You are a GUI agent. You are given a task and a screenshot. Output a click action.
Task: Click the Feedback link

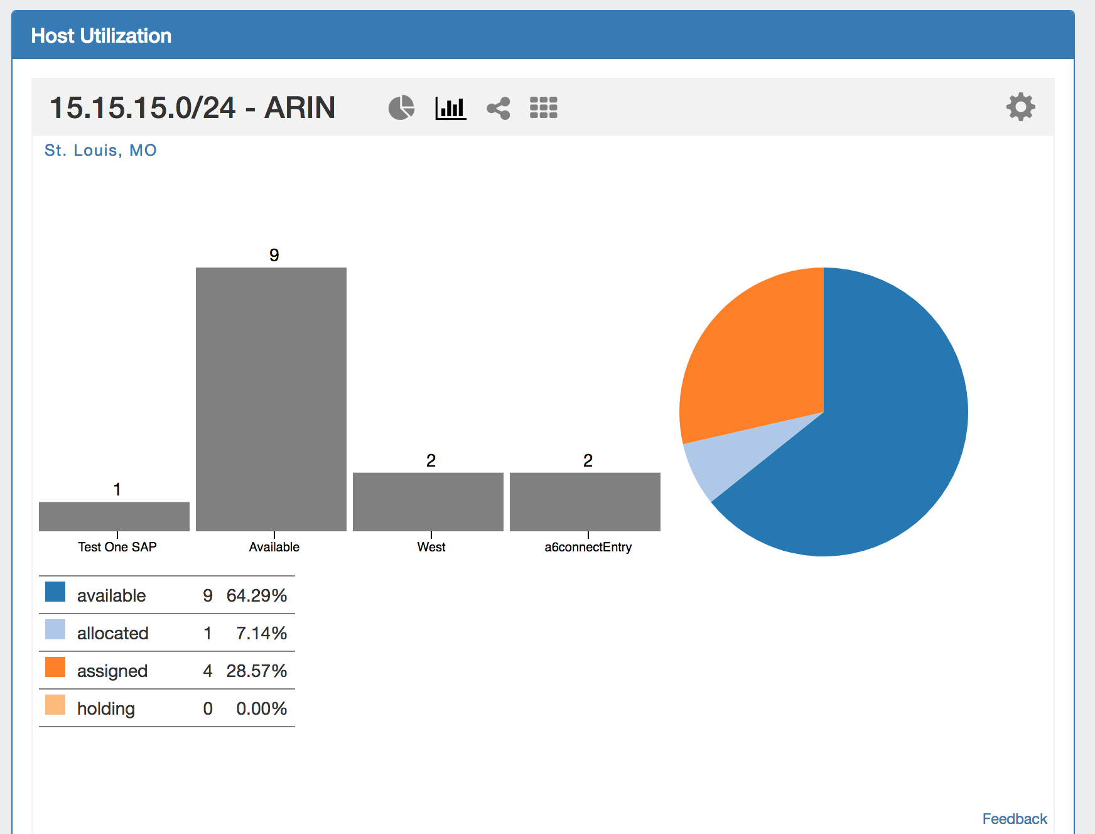pos(1014,819)
